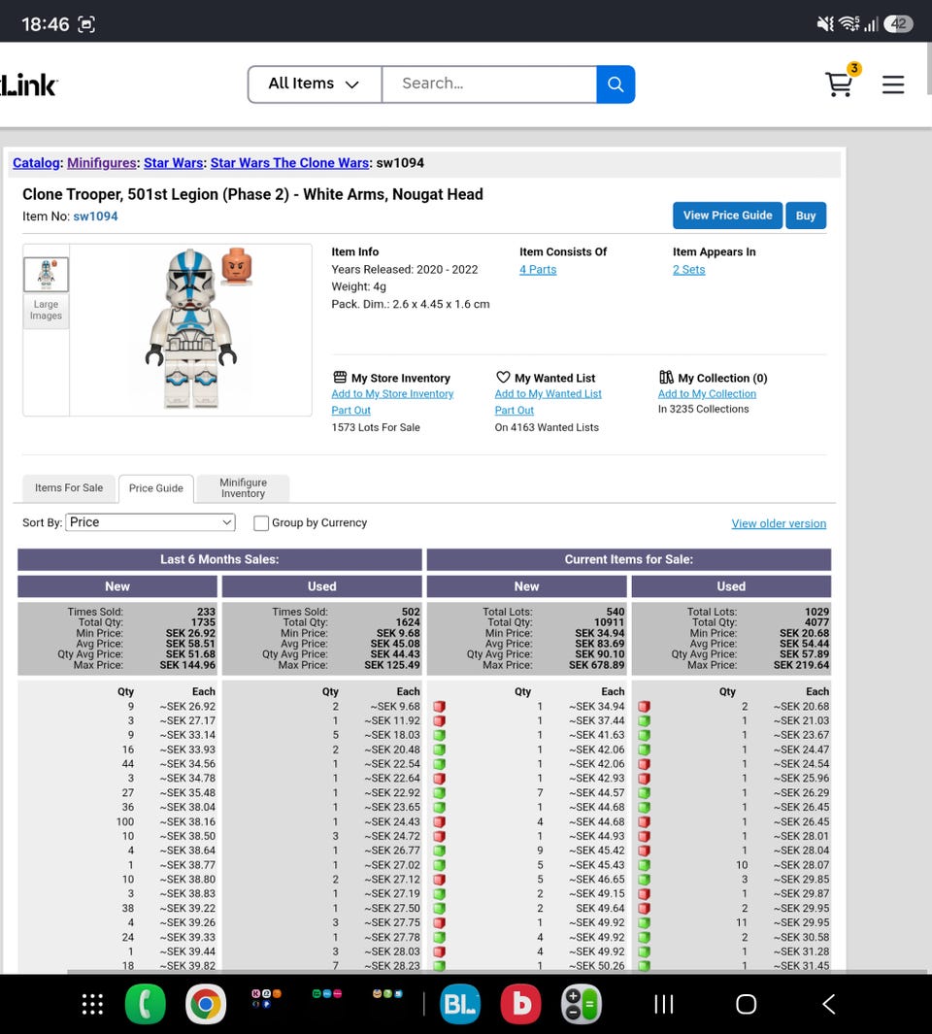Screen dimensions: 932x1034
Task: Open the app drawer grid
Action: (x=92, y=1004)
